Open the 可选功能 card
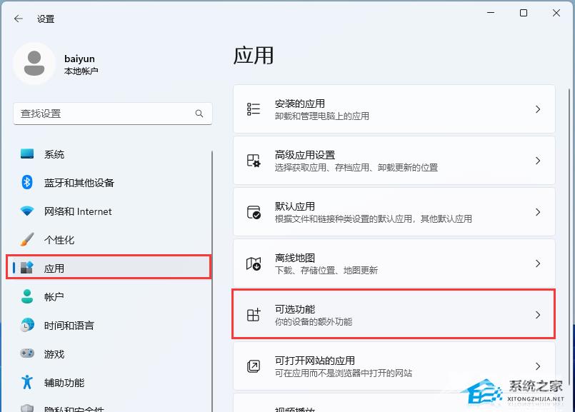This screenshot has height=412, width=575. [394, 314]
